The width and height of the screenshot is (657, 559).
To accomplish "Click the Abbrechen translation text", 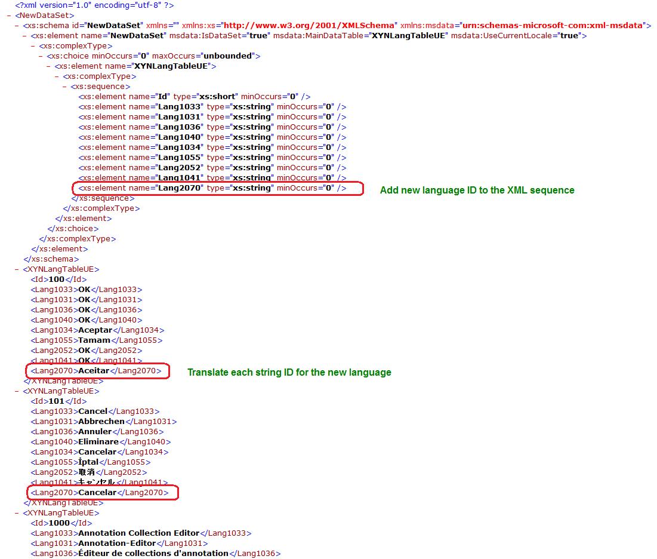I will (101, 422).
